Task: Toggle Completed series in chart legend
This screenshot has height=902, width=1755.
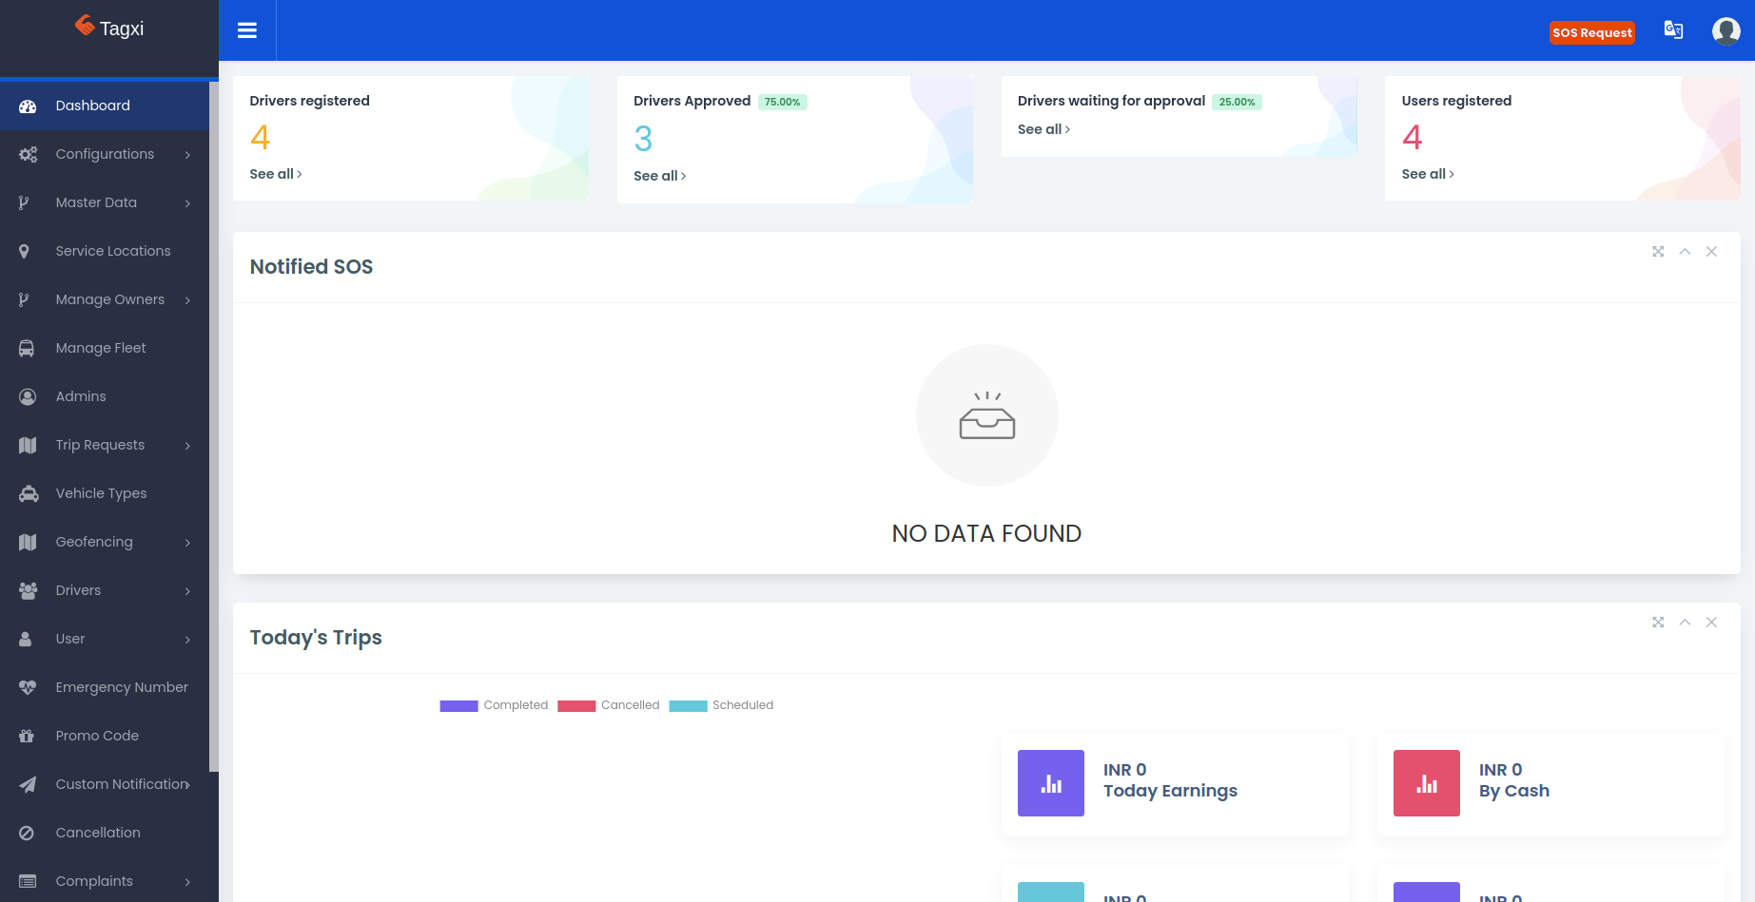Action: (494, 705)
